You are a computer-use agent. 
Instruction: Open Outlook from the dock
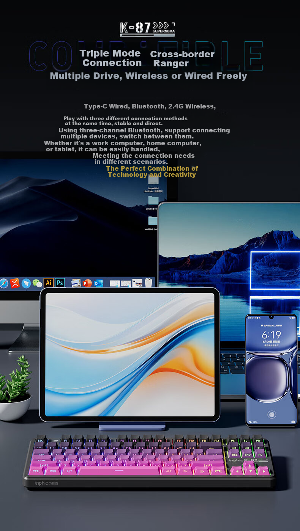click(99, 283)
